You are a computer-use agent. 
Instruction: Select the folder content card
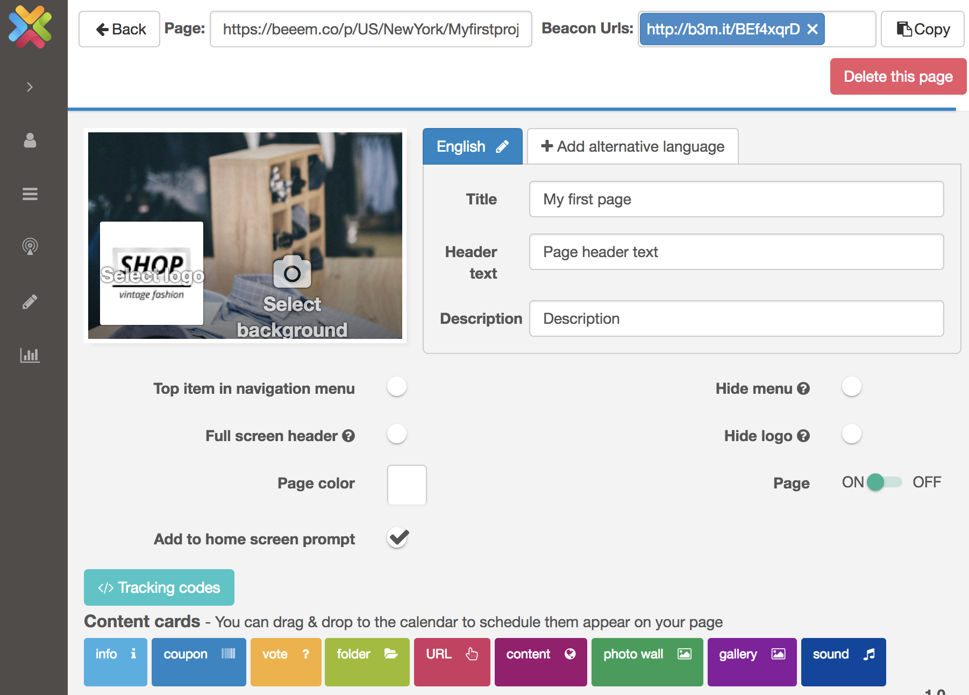(367, 662)
